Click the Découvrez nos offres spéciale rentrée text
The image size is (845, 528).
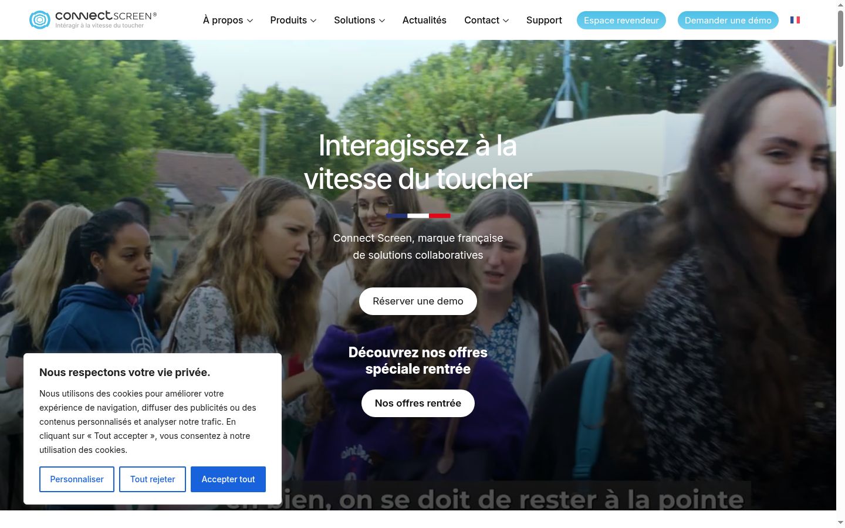tap(418, 361)
